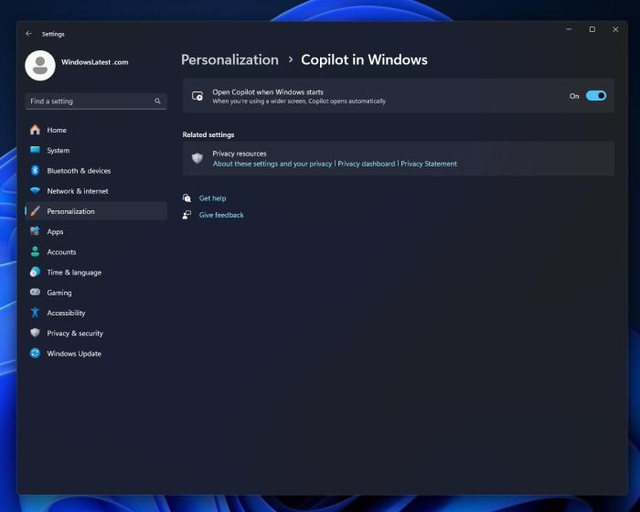This screenshot has height=512, width=640.
Task: Disable Open Copilot when Windows starts toggle
Action: pos(596,95)
